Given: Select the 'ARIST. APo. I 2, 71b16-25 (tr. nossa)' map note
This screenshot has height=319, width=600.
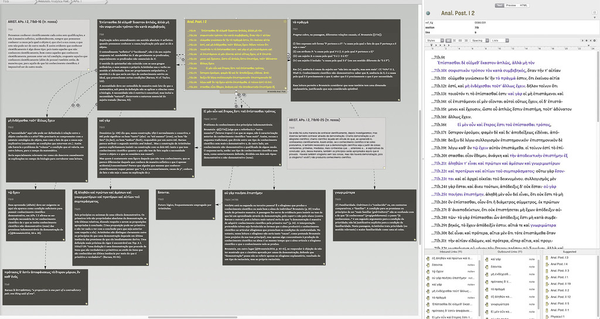Looking at the screenshot, I should (x=336, y=143).
